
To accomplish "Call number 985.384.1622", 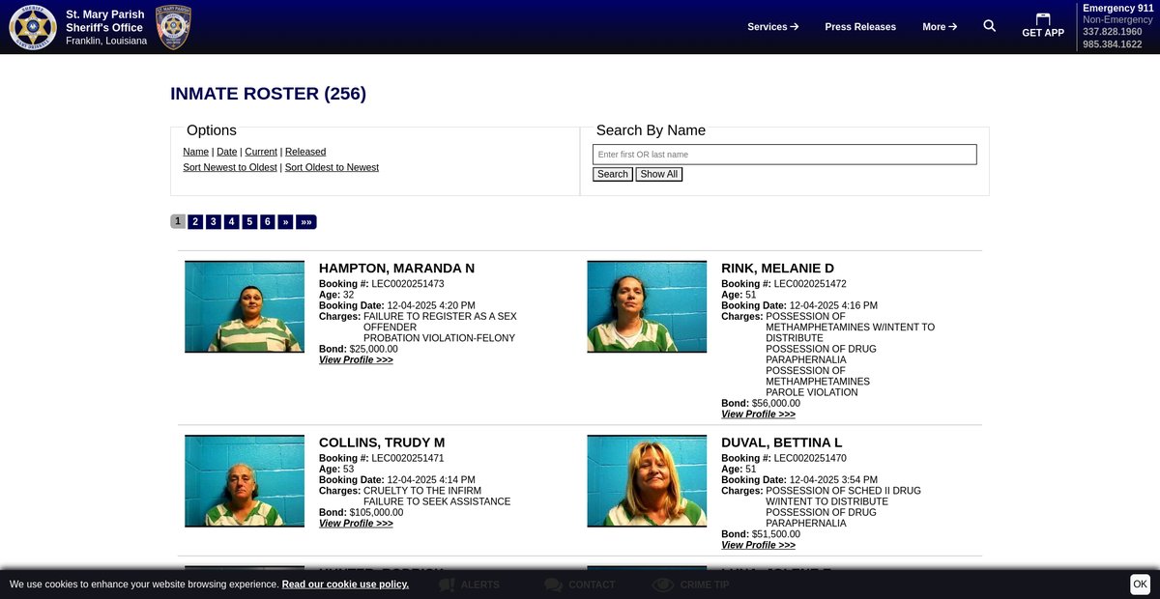I will tap(1112, 44).
